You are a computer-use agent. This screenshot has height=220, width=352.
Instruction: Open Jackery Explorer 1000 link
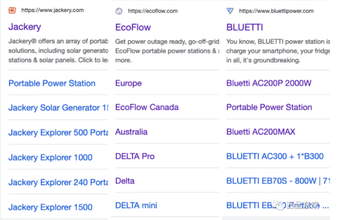click(50, 158)
